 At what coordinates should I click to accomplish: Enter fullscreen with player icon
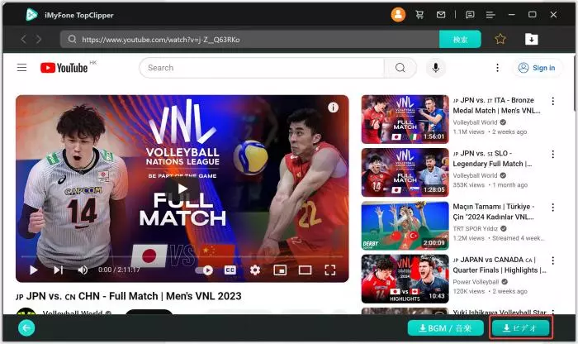pyautogui.click(x=330, y=270)
